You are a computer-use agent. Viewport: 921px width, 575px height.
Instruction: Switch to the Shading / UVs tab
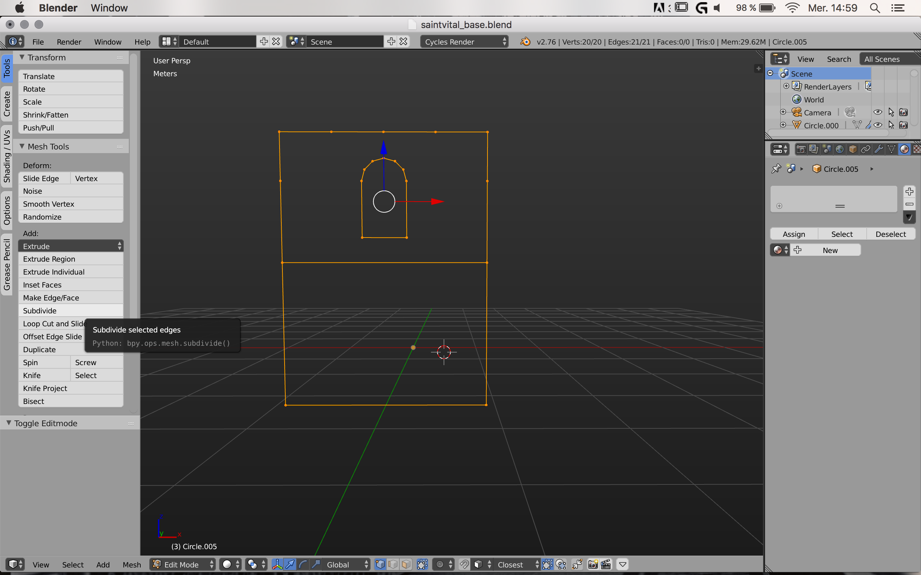[x=7, y=156]
